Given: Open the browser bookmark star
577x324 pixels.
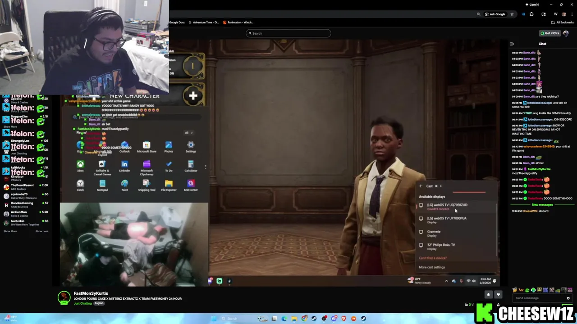Looking at the screenshot, I should pos(512,14).
